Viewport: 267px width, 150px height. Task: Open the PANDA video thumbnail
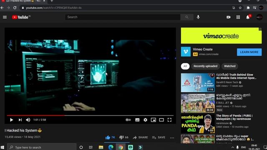tap(198, 124)
